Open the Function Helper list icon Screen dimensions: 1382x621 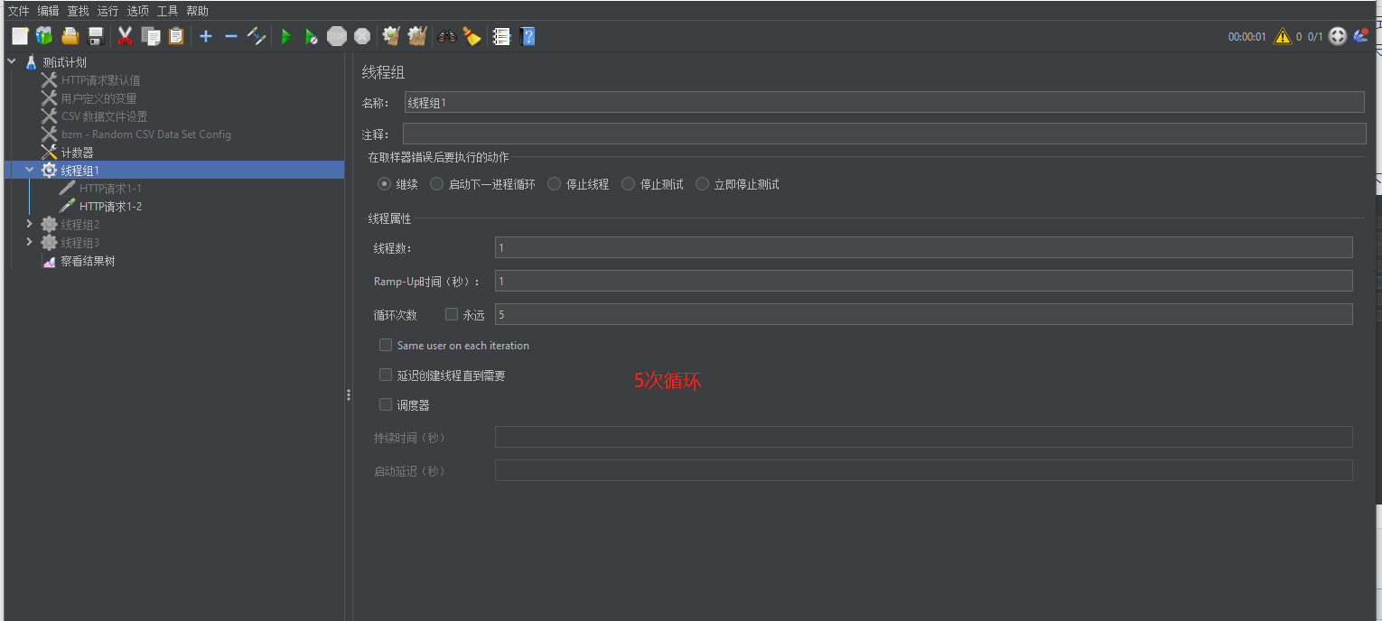501,36
